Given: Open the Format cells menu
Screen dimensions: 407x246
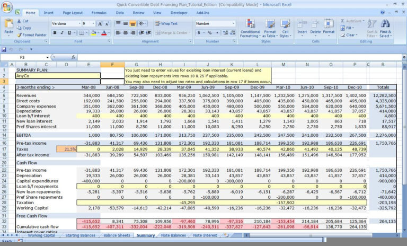Looking at the screenshot, I should (x=329, y=28).
